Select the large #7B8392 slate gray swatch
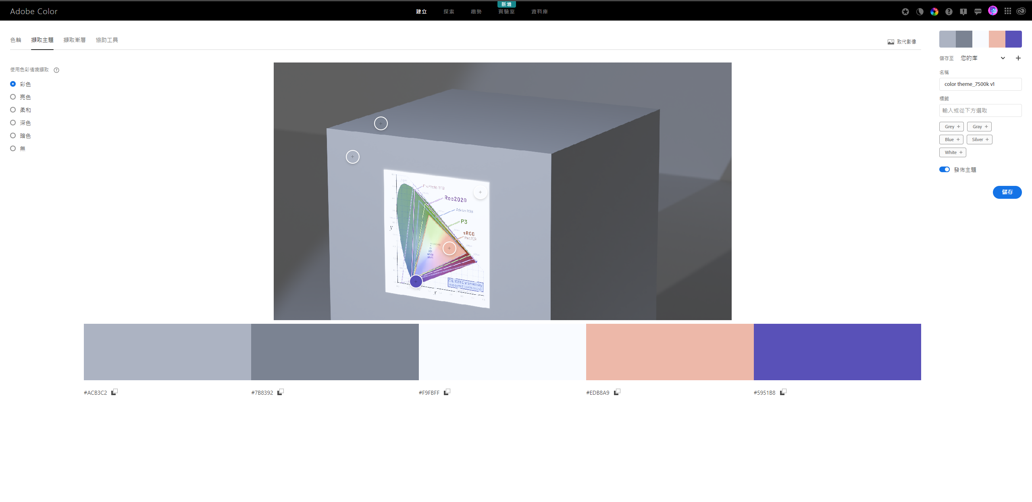 [335, 352]
